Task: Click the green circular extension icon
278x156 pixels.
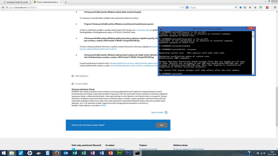Action: pos(261,7)
